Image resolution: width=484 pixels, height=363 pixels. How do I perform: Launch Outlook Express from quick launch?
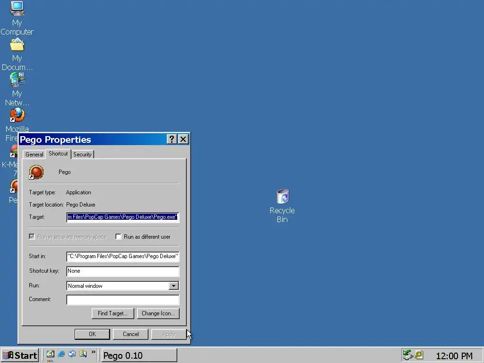[72, 354]
